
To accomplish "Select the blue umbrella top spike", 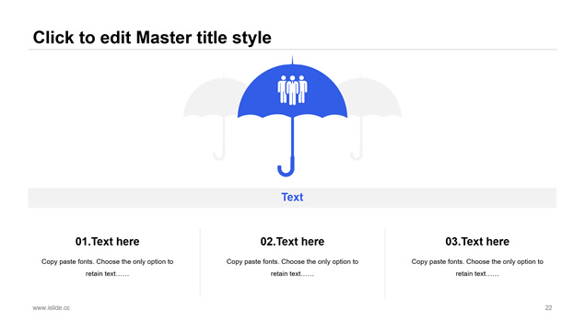I will click(293, 60).
